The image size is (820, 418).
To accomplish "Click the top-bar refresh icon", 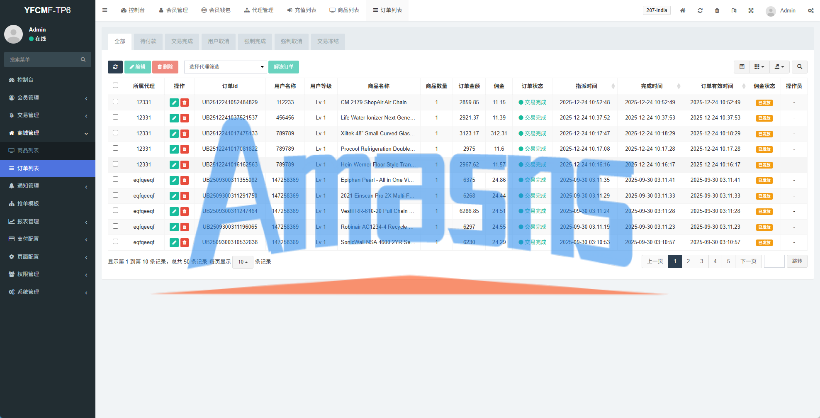I will point(700,10).
